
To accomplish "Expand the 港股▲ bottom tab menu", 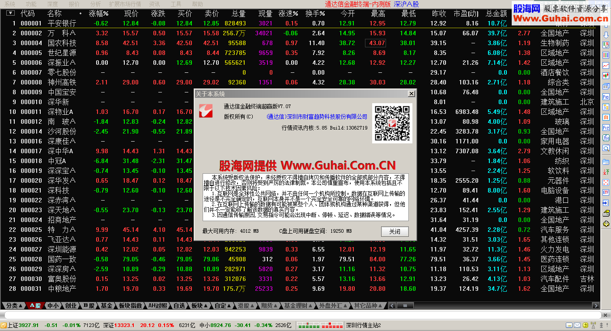I will (246, 306).
